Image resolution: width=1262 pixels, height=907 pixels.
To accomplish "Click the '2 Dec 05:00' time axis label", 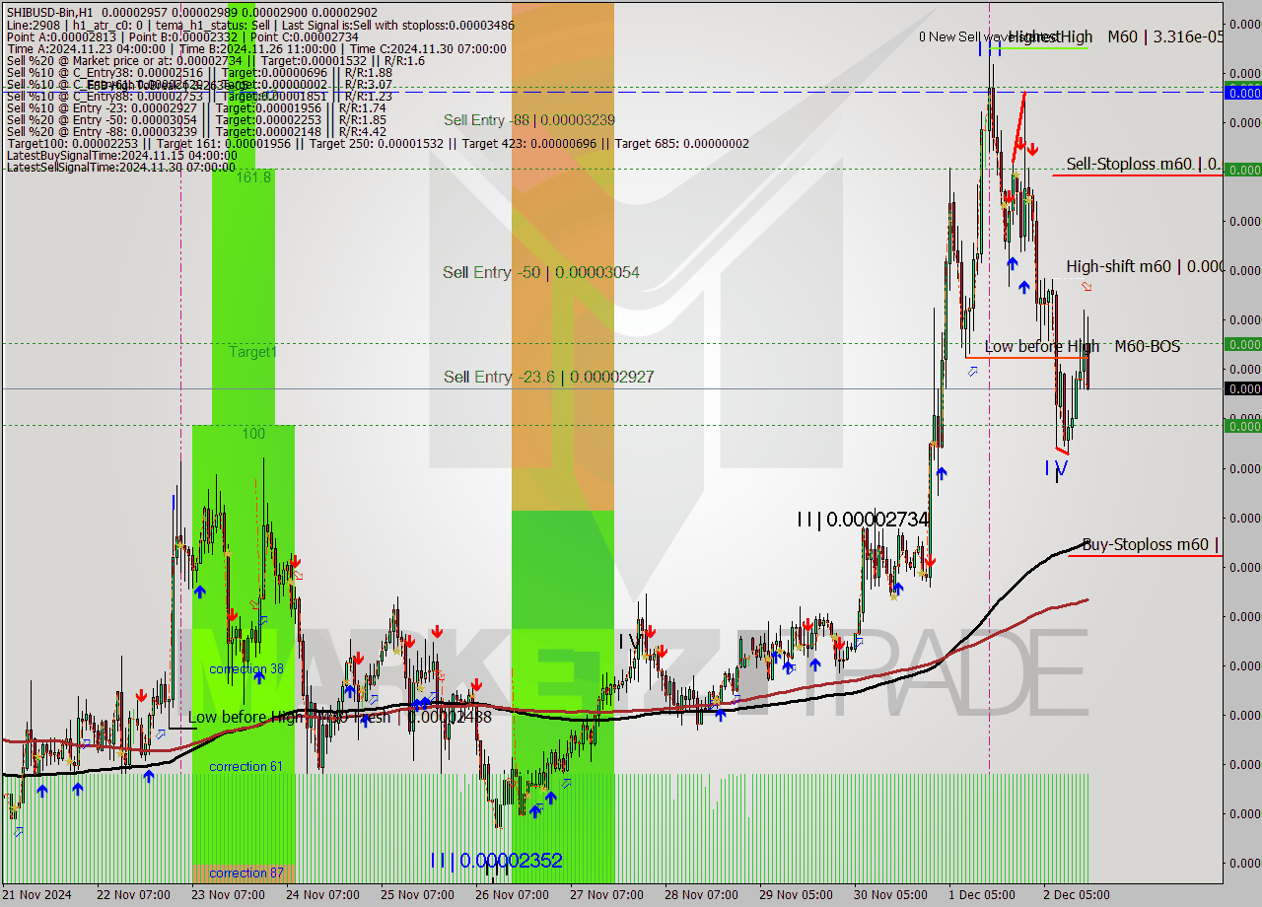I will click(x=1076, y=895).
